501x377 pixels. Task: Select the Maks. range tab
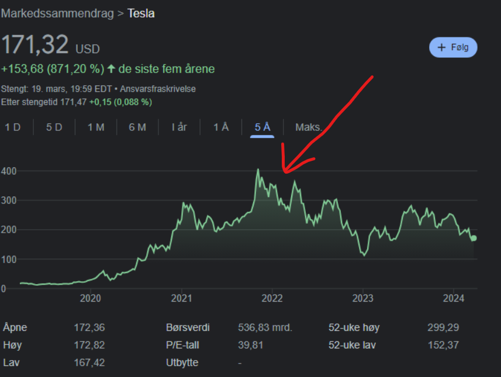pyautogui.click(x=308, y=127)
